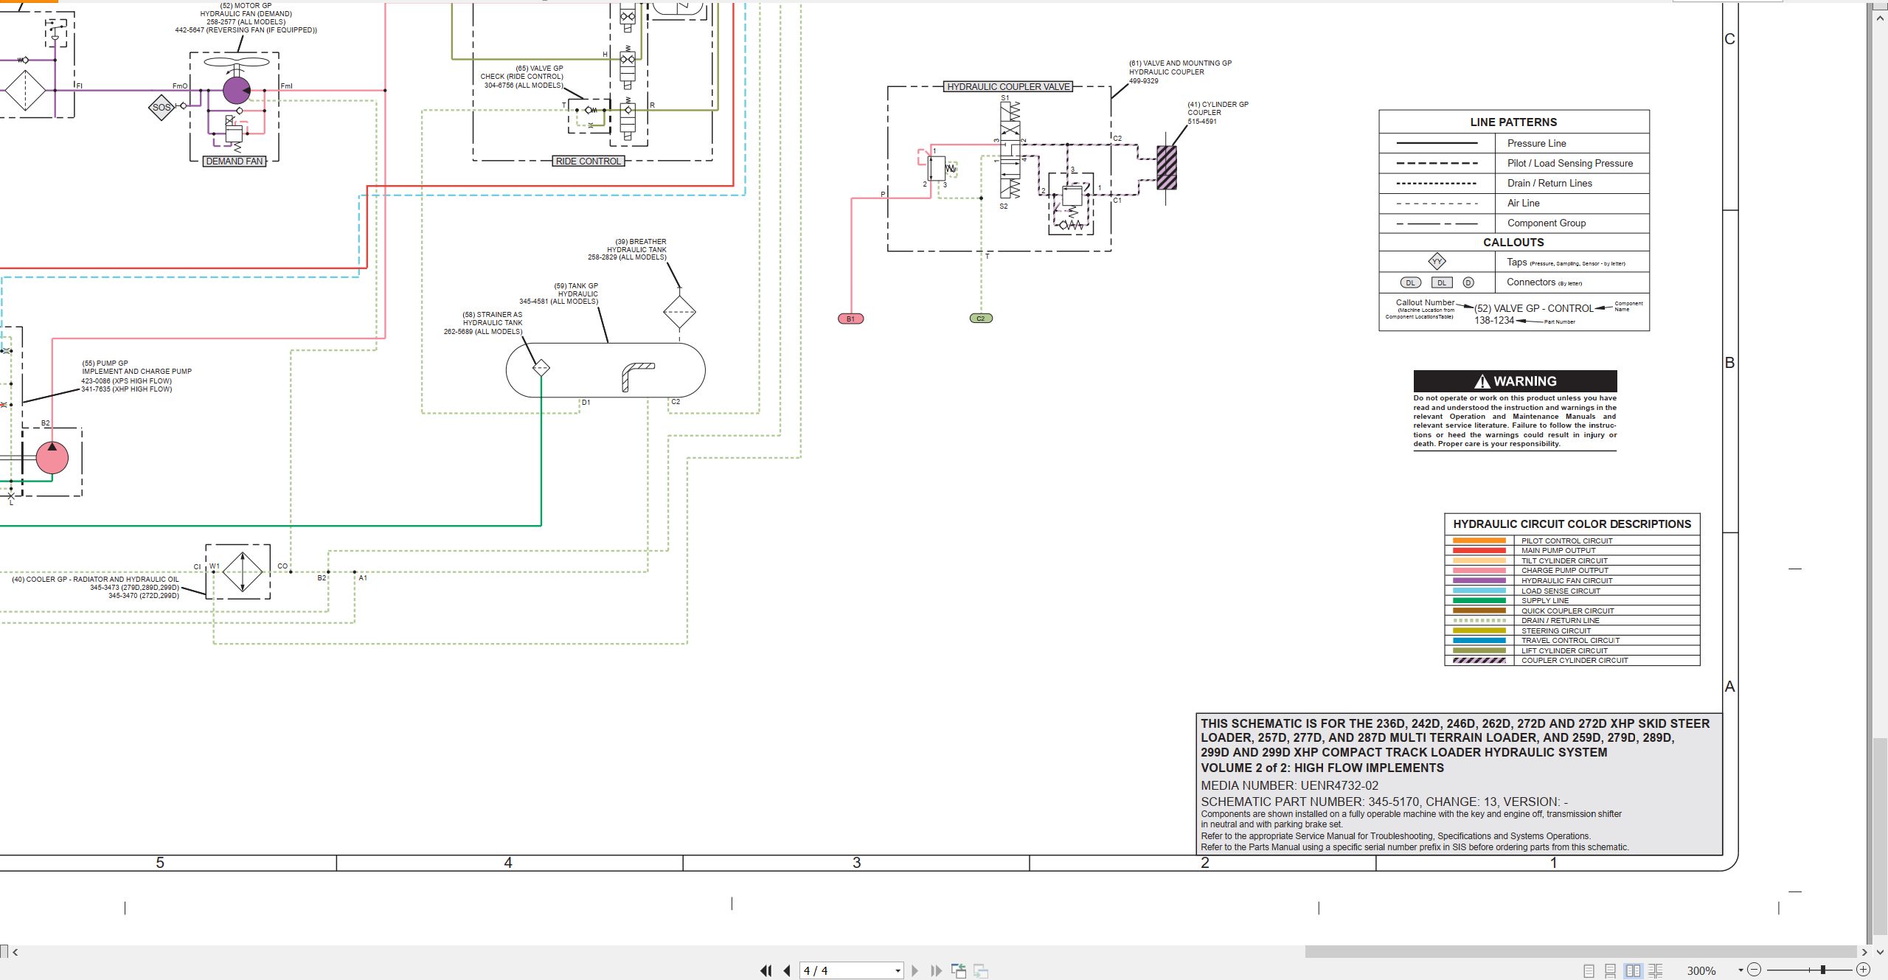Open the page number dropdown arrow
This screenshot has height=980, width=1888.
tap(898, 971)
